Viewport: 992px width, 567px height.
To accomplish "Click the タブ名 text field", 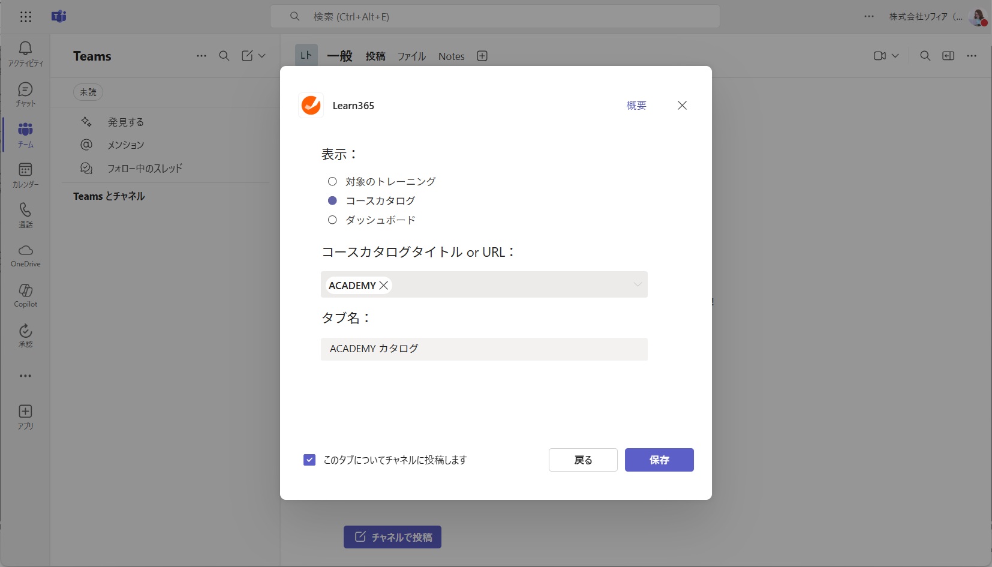I will pos(484,349).
